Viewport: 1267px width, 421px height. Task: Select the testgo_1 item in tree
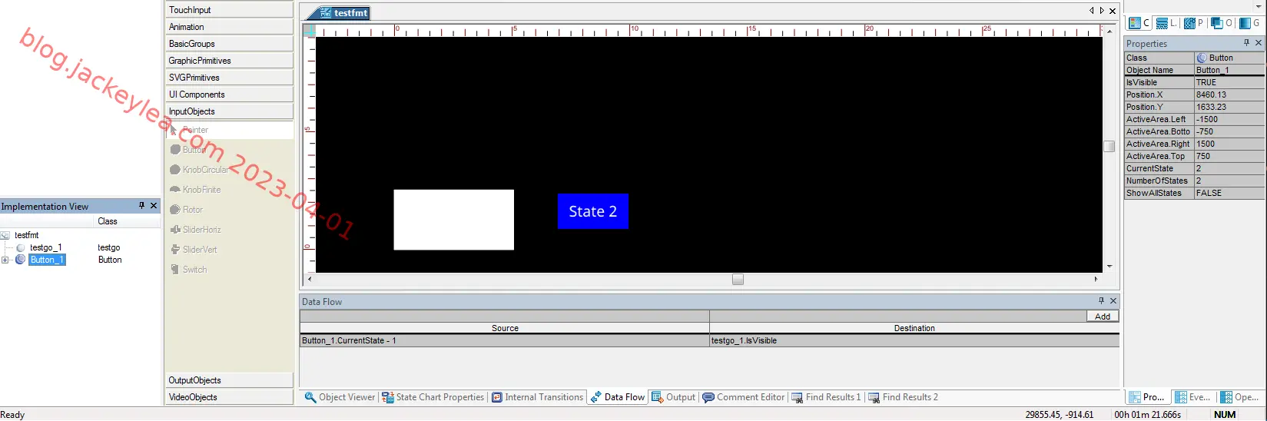pyautogui.click(x=45, y=247)
